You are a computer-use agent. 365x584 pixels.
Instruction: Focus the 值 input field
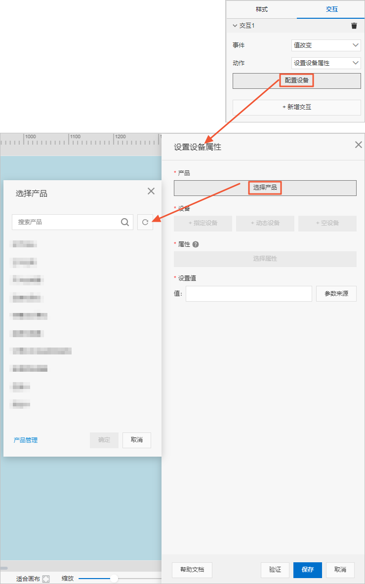(249, 294)
